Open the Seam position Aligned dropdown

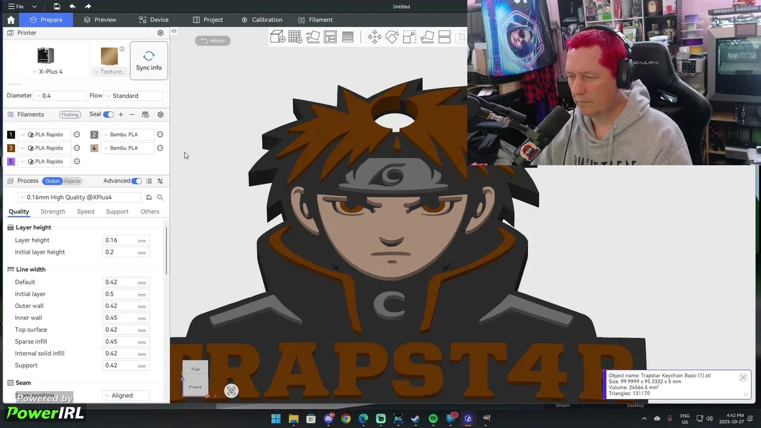click(126, 395)
